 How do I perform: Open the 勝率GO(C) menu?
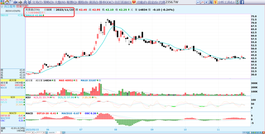pyautogui.click(x=106, y=2)
